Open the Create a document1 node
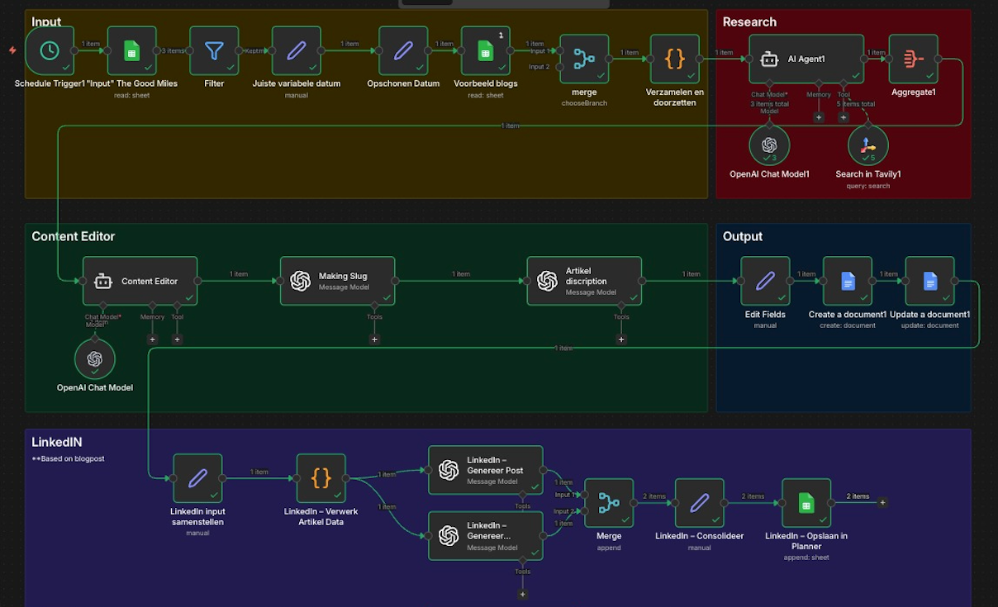998x607 pixels. pos(848,281)
